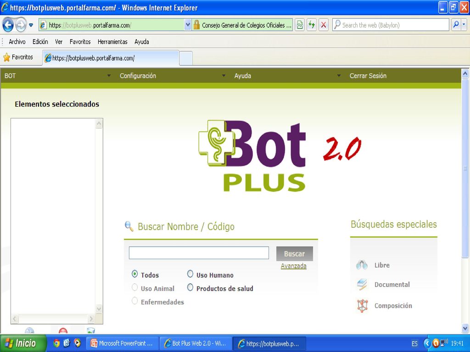The image size is (470, 352).
Task: Open the Ayuda menu in the browser menu bar
Action: [x=142, y=42]
